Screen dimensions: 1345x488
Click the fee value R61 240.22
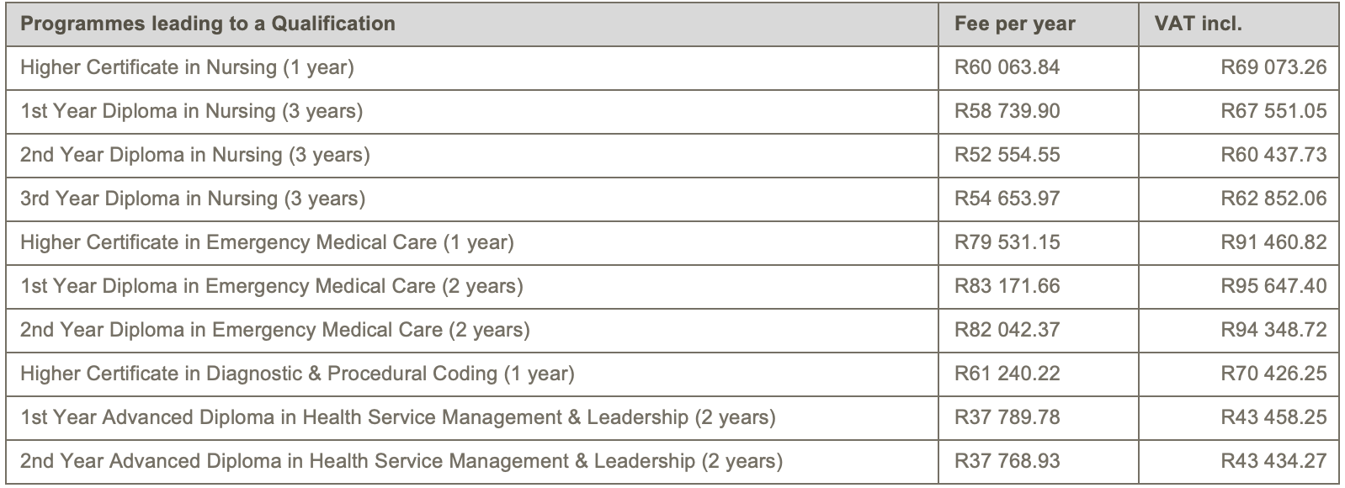tap(1007, 374)
